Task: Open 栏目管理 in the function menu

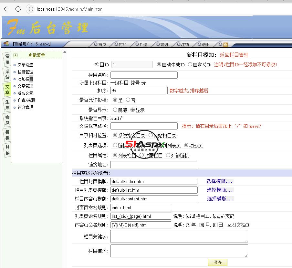Action: 25,72
